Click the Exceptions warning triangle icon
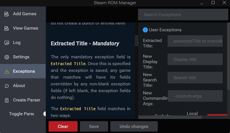The width and height of the screenshot is (230, 133). pos(7,71)
